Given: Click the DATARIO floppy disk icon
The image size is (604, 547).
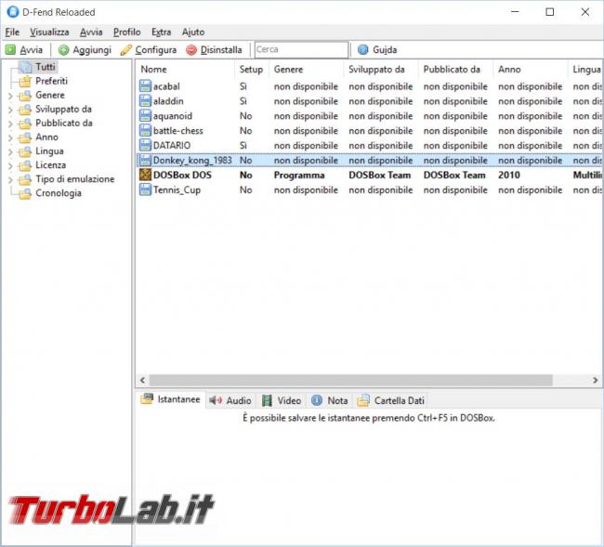Looking at the screenshot, I should coord(145,145).
